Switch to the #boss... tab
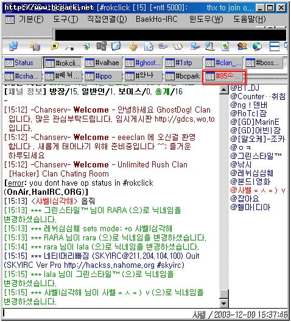 (264, 63)
